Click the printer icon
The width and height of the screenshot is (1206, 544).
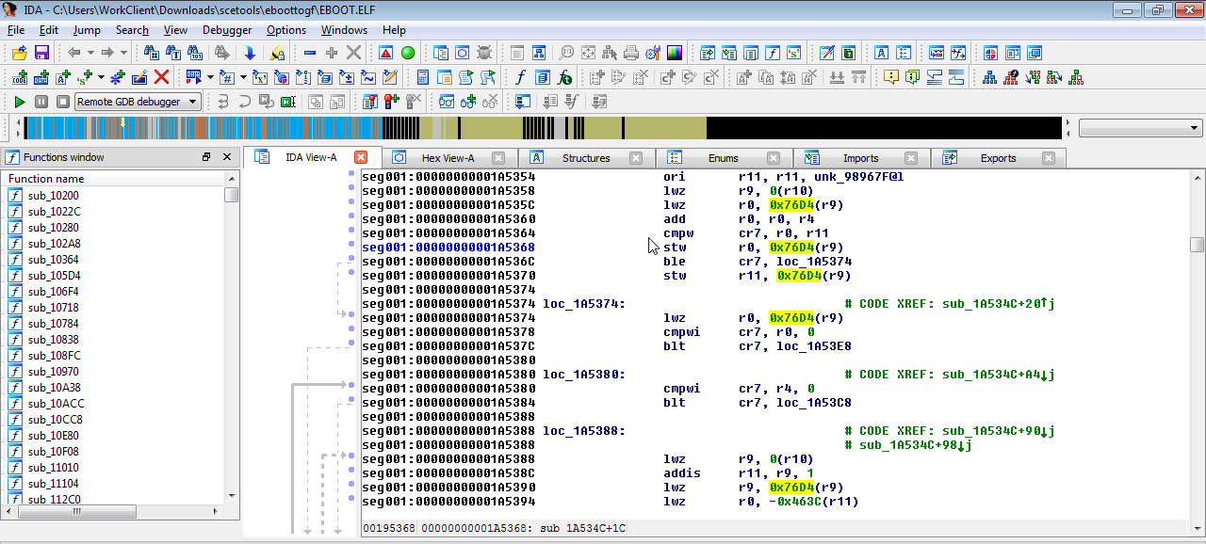(631, 53)
